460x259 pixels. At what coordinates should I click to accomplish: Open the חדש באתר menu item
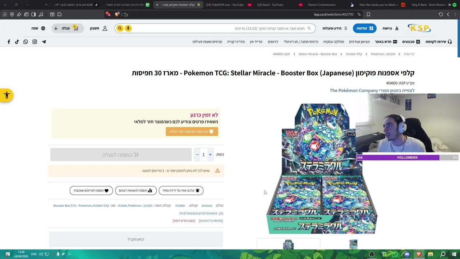pyautogui.click(x=386, y=42)
